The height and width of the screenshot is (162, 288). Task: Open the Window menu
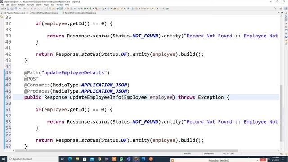pyautogui.click(x=60, y=5)
